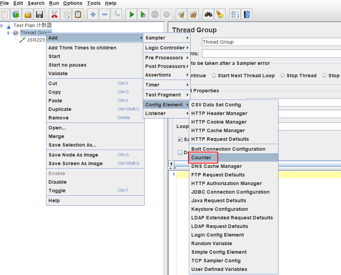Click the Search binoculars icon

click(208, 14)
